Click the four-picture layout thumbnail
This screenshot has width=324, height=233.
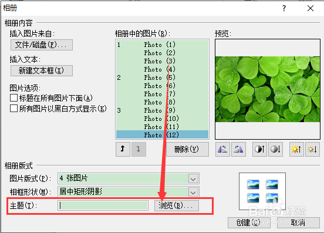(262, 191)
